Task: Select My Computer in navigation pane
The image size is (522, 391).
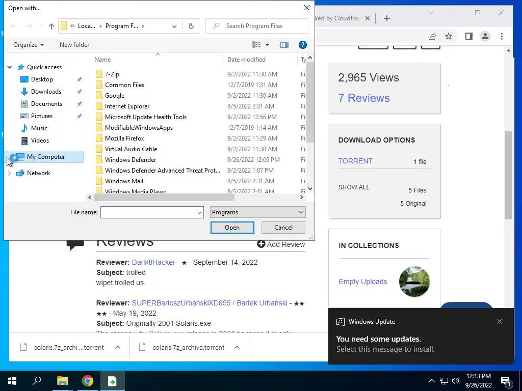Action: pos(45,157)
